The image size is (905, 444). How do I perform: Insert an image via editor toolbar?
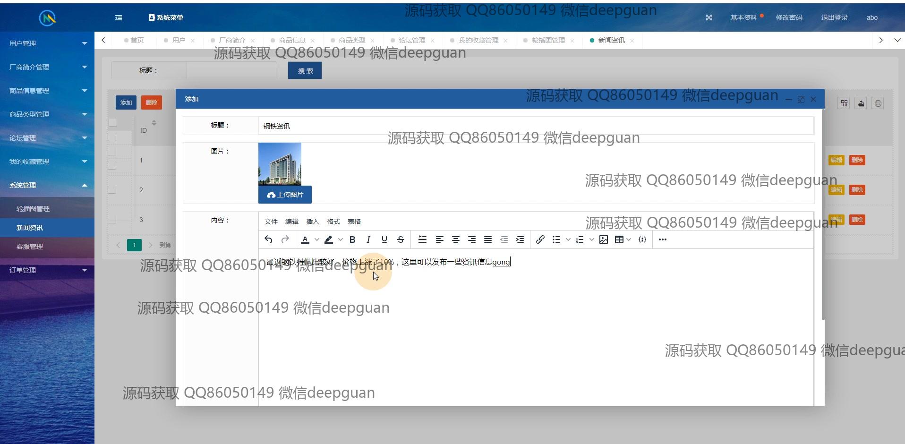tap(604, 239)
